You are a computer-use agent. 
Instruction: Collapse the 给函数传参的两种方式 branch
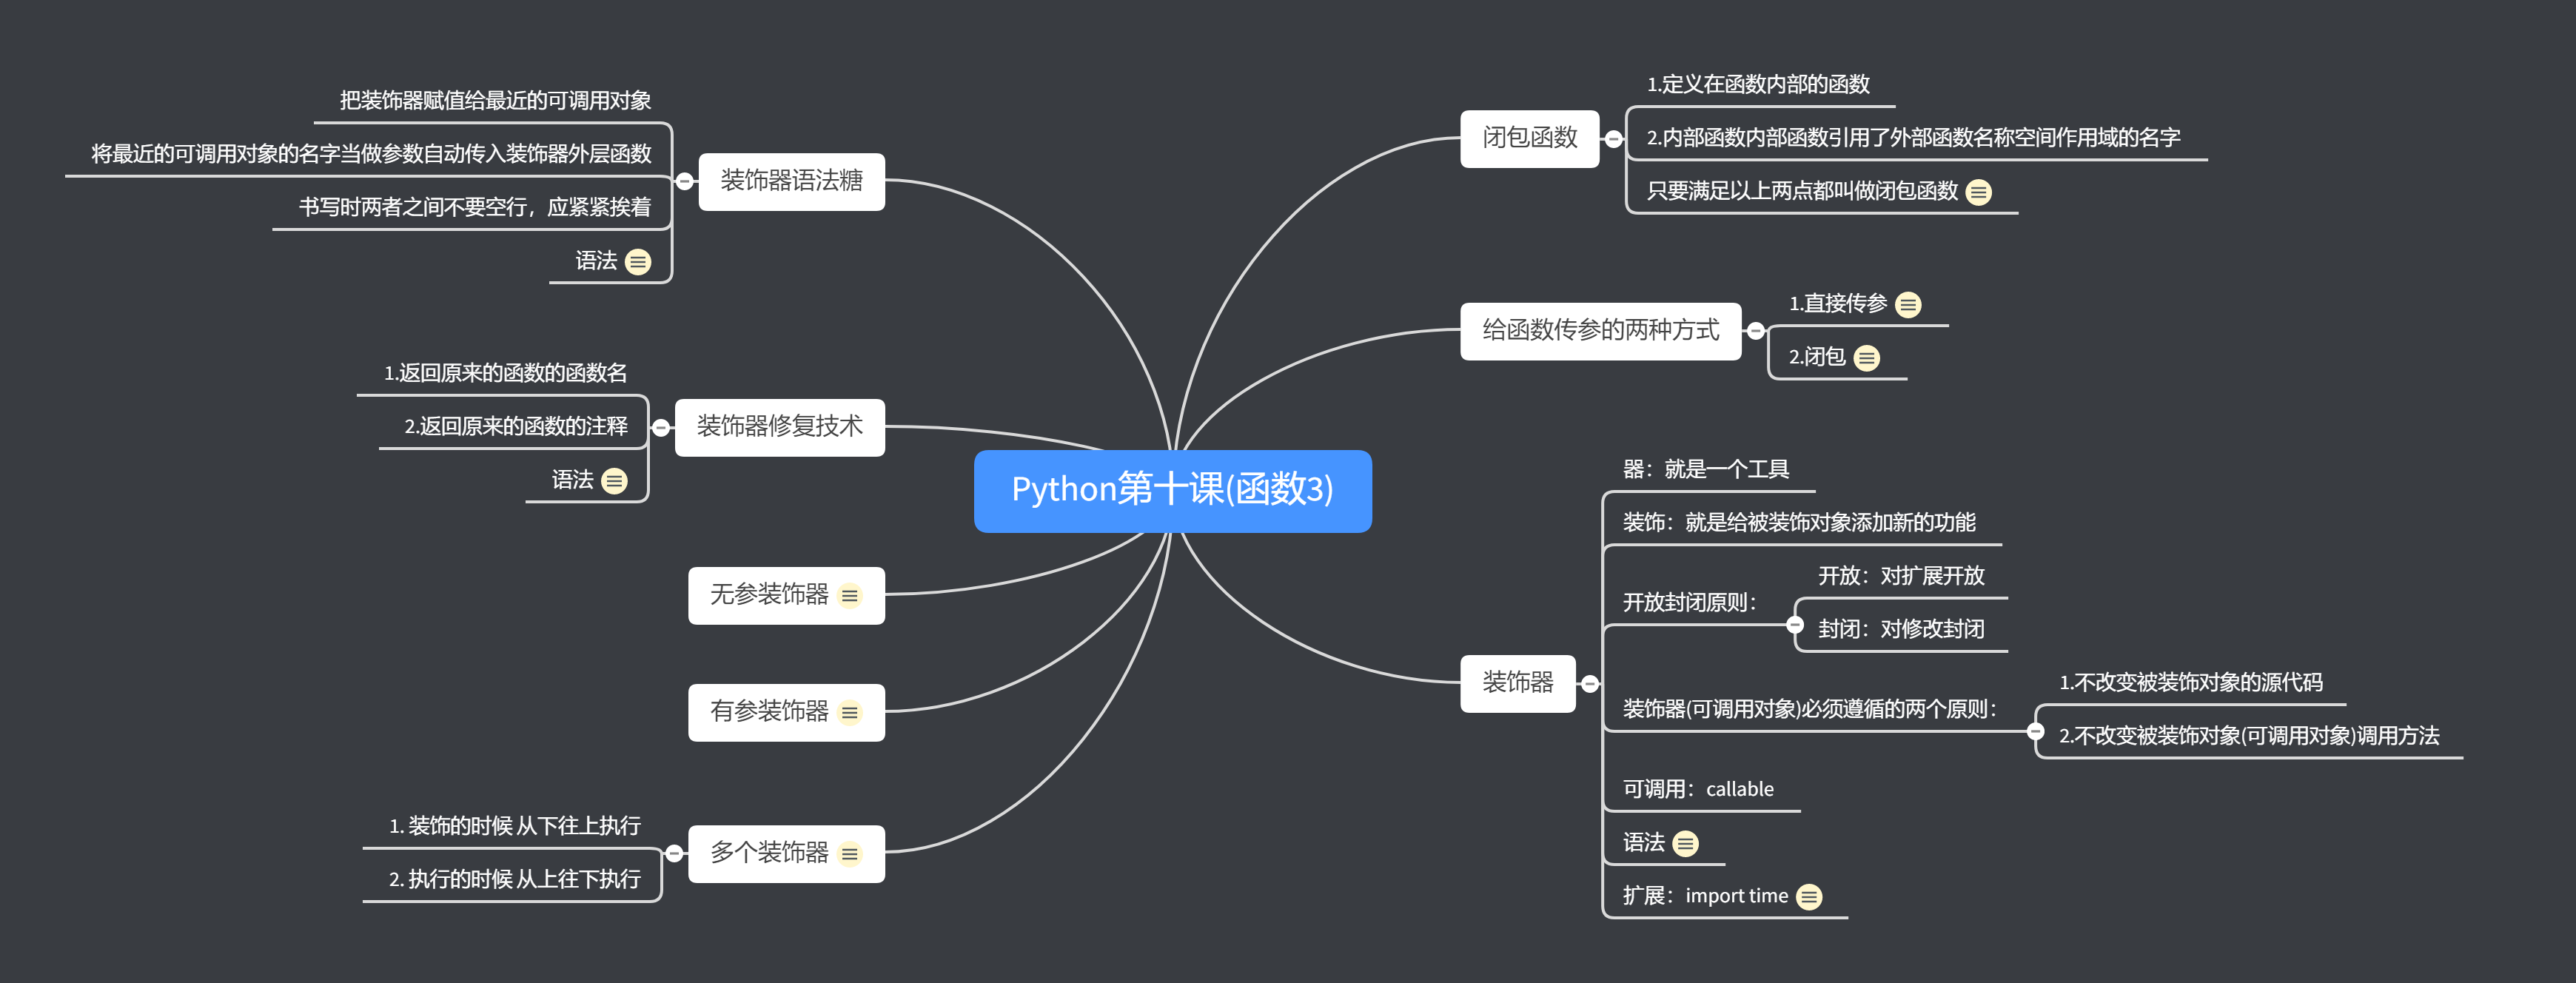point(1755,331)
